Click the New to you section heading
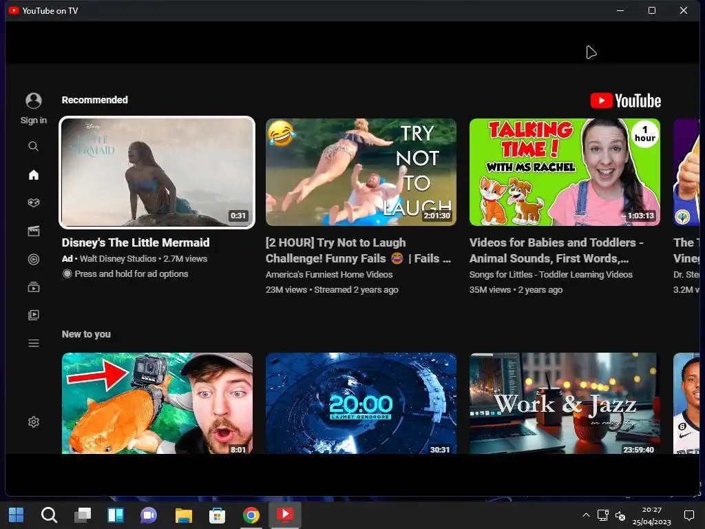The height and width of the screenshot is (529, 705). 86,334
